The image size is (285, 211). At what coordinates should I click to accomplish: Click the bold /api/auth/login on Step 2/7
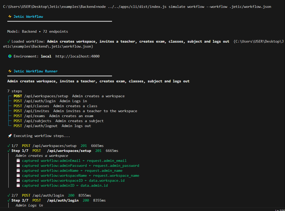point(63,200)
